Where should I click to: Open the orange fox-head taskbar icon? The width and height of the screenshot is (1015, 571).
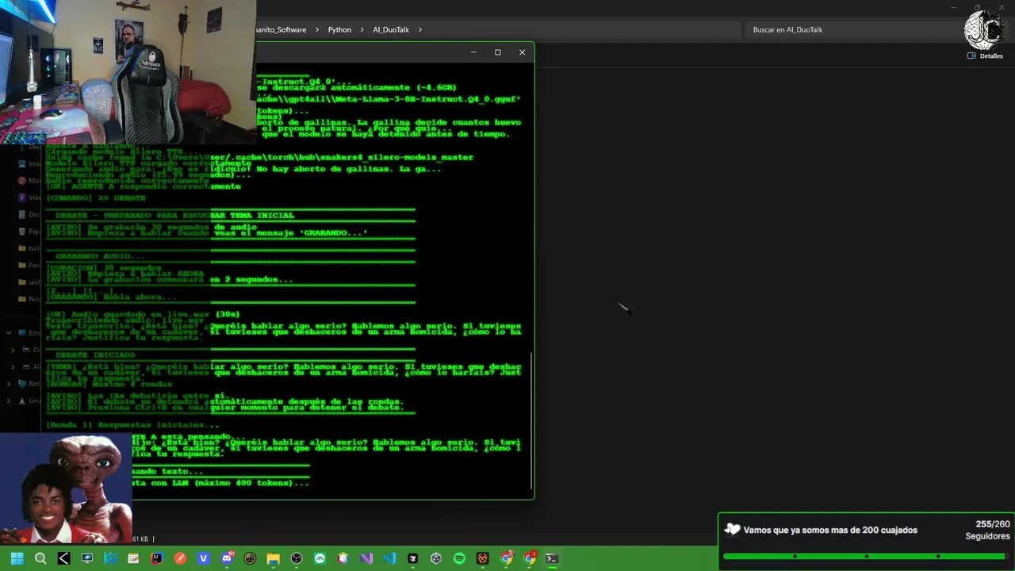[x=482, y=558]
